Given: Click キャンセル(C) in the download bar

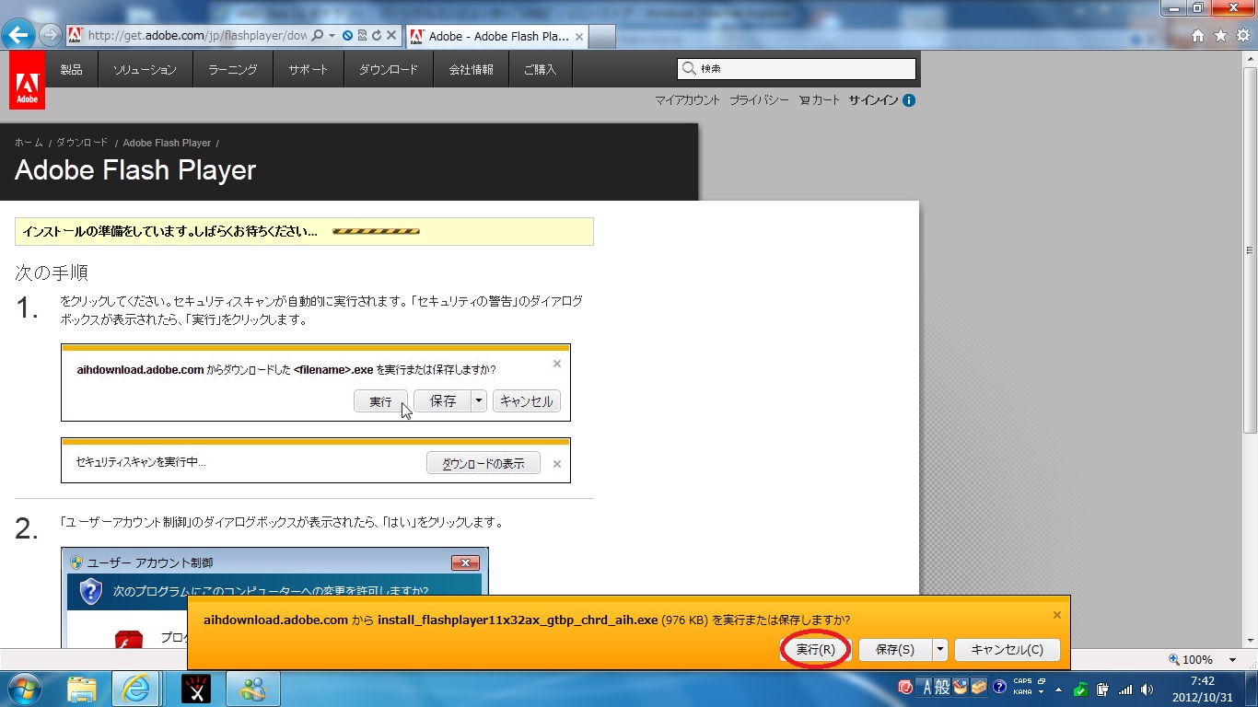Looking at the screenshot, I should (x=1008, y=650).
